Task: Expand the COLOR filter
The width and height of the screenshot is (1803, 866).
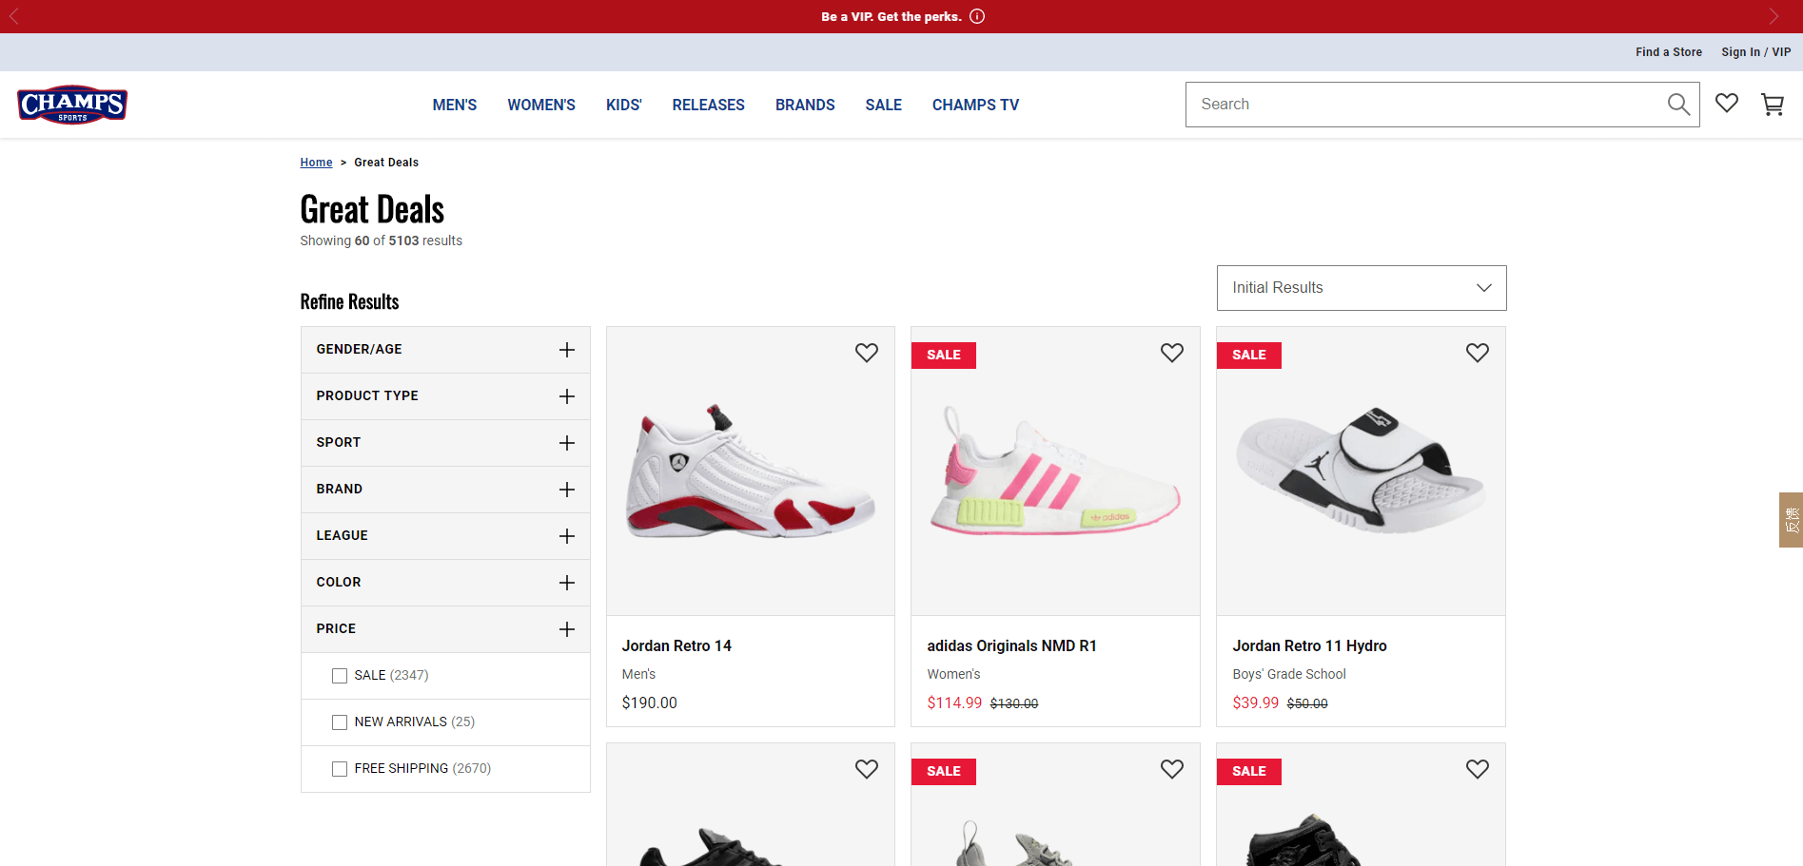Action: tap(445, 583)
